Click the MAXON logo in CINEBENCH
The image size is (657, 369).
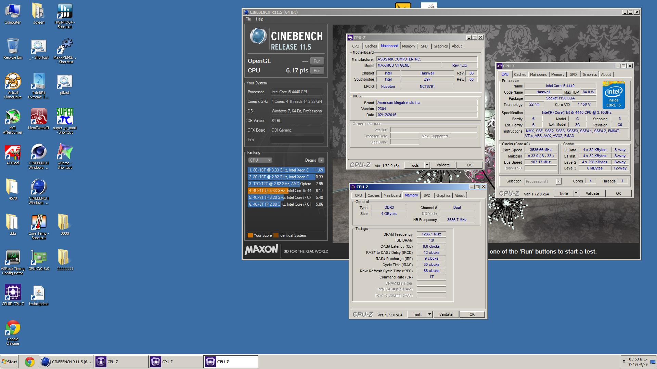pyautogui.click(x=261, y=250)
